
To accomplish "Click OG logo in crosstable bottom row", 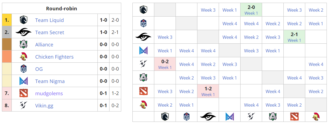I will [186, 116].
